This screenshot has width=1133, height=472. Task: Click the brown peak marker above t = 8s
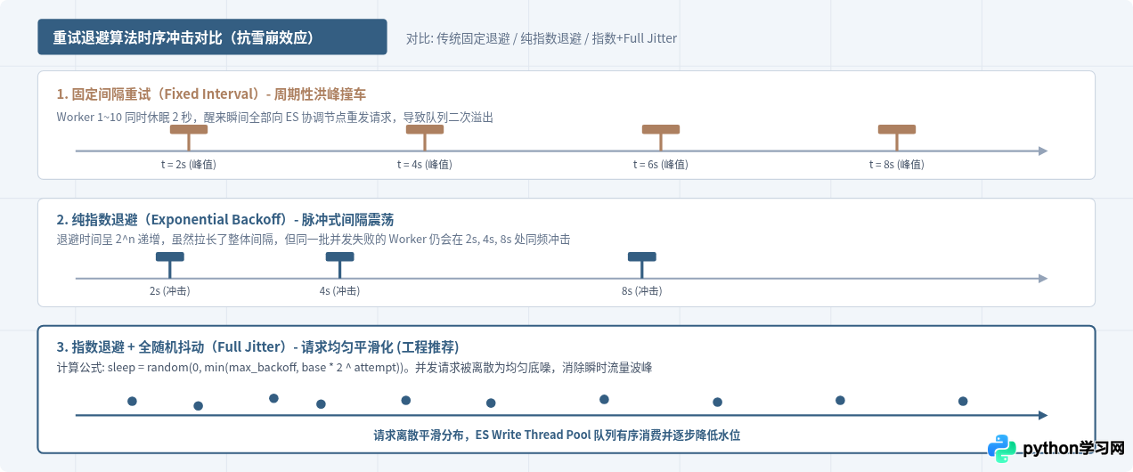[896, 129]
